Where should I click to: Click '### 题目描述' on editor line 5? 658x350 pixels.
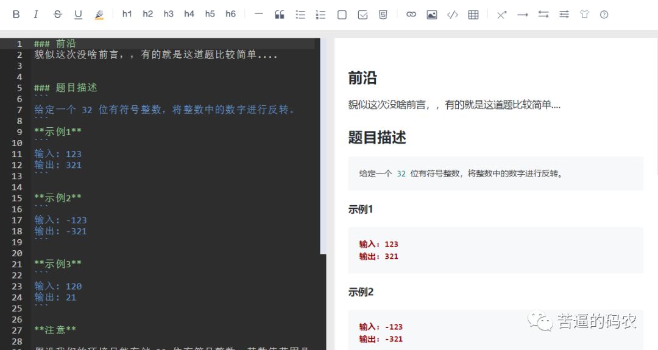[x=65, y=88]
